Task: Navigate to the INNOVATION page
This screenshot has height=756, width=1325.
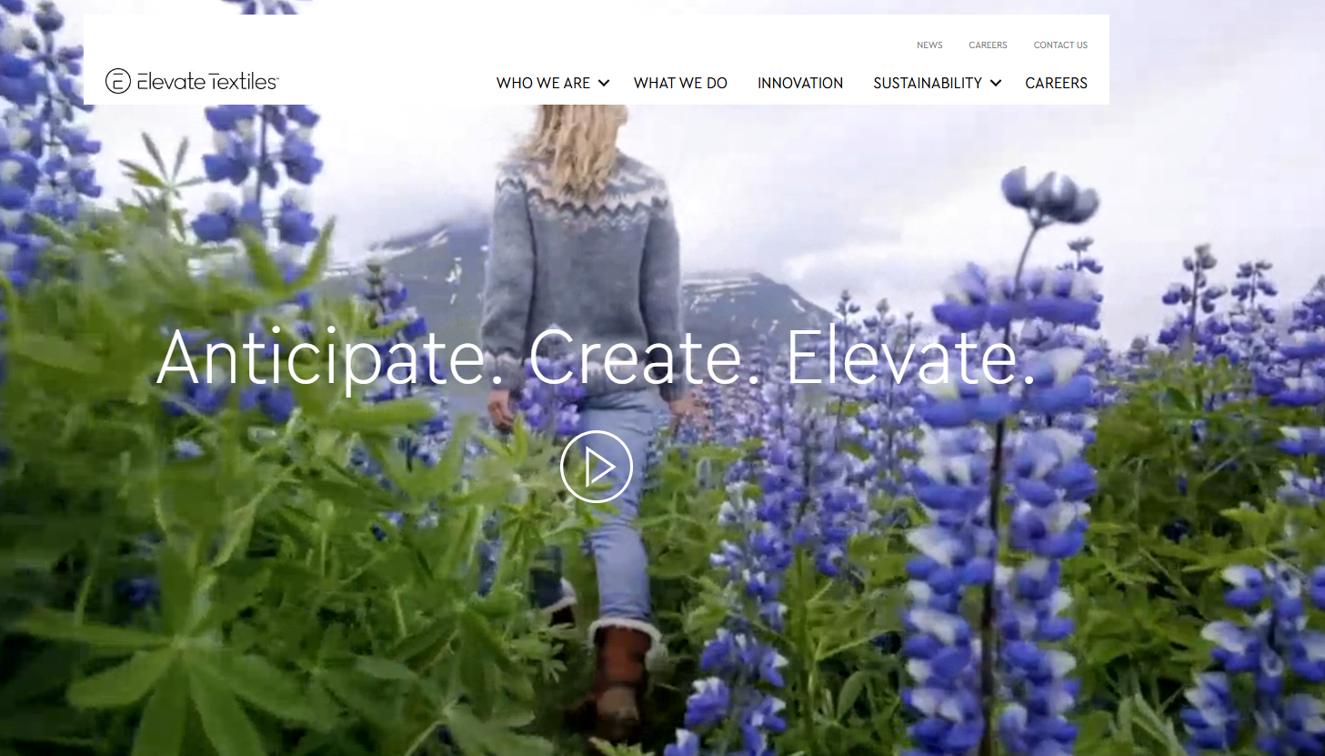Action: point(800,83)
